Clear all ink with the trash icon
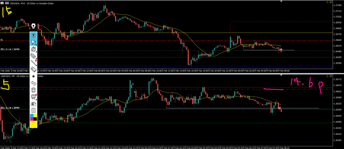The width and height of the screenshot is (344, 149). (x=33, y=90)
